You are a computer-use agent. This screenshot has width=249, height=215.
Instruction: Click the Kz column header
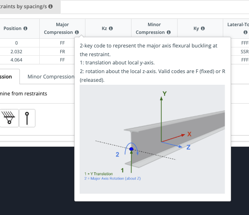click(x=108, y=29)
